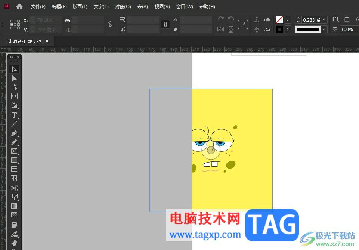Choose the Line tool

(14, 124)
